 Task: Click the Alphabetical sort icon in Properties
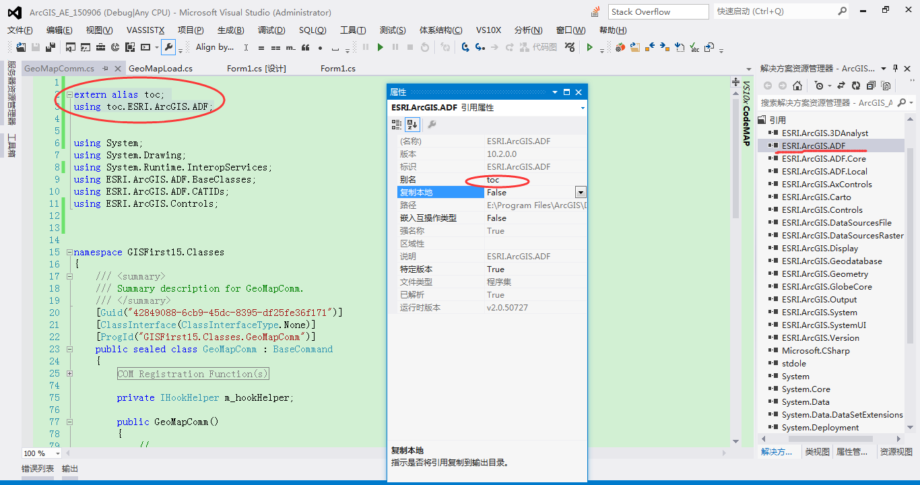[x=412, y=124]
